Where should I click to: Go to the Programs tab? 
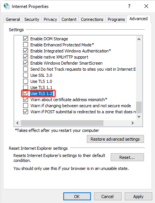pos(116,19)
